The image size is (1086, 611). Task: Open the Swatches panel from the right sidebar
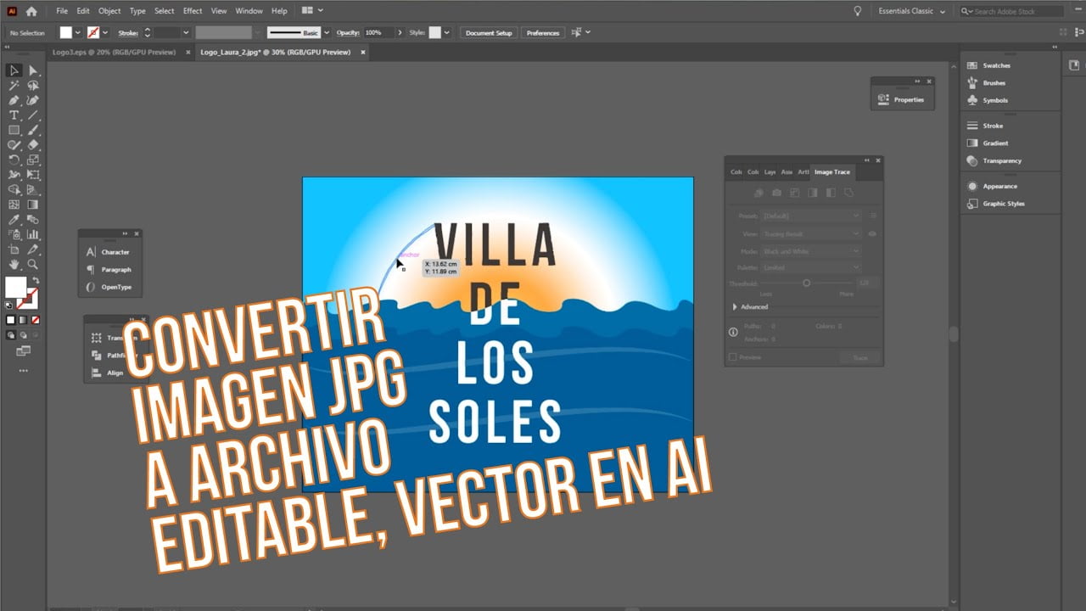click(998, 65)
